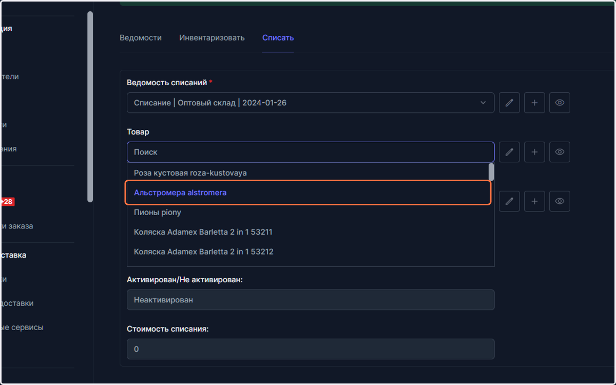Click the eye view icon beside Ведомость списаний

coord(560,103)
